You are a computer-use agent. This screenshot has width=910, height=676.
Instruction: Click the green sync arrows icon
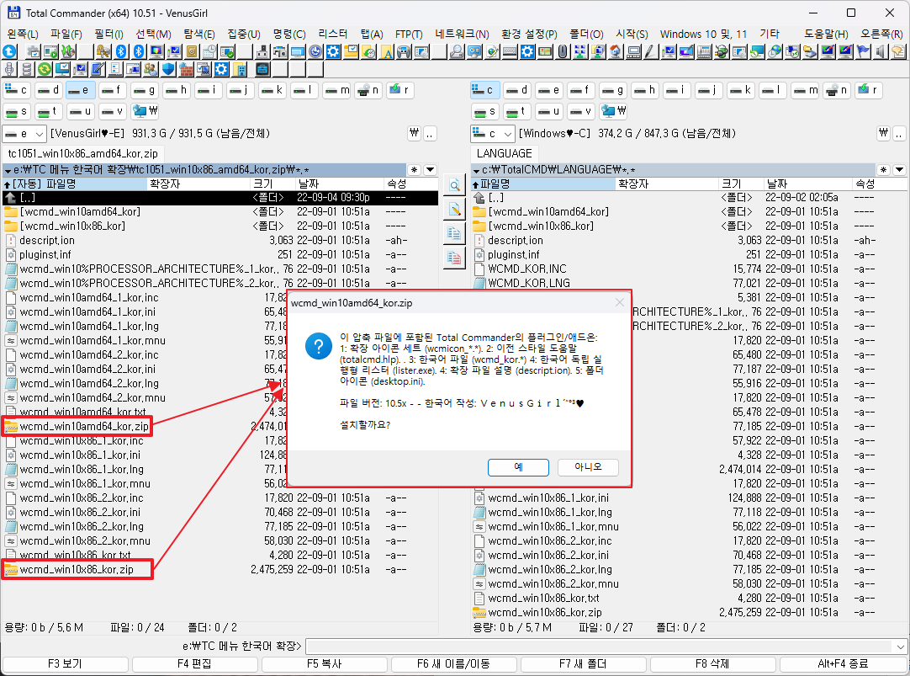point(45,70)
